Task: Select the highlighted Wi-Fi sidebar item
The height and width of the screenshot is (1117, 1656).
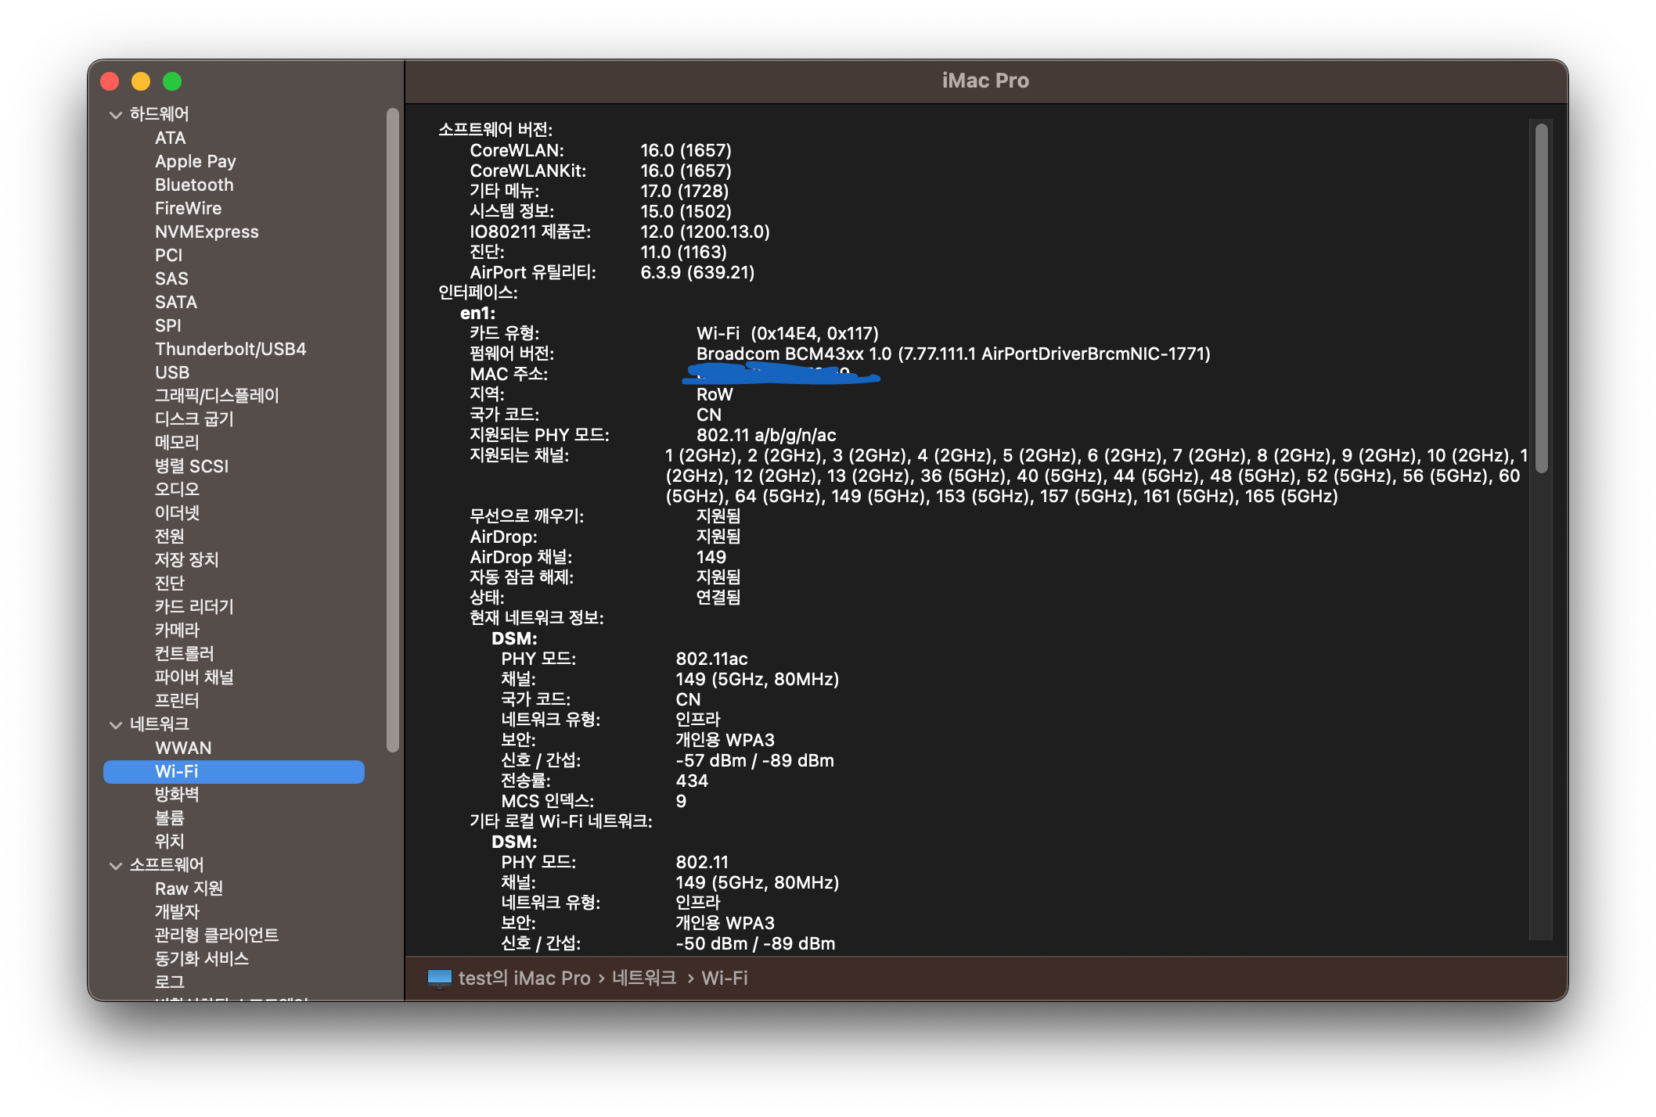Action: pyautogui.click(x=234, y=771)
